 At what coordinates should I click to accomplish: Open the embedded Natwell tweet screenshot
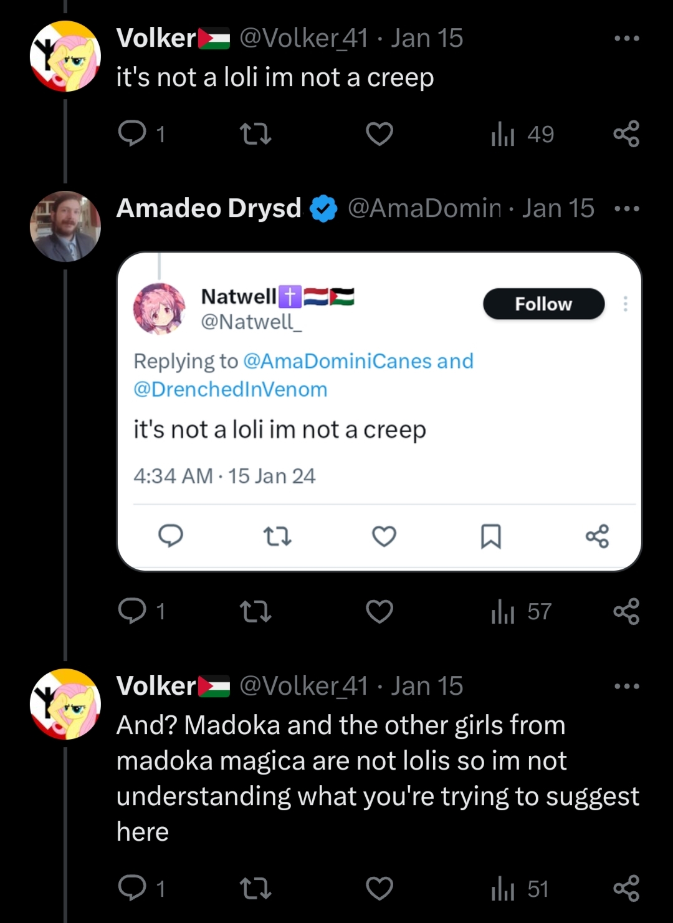pos(379,412)
